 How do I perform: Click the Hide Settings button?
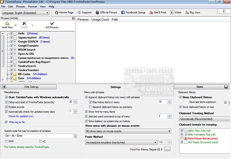click(29, 87)
